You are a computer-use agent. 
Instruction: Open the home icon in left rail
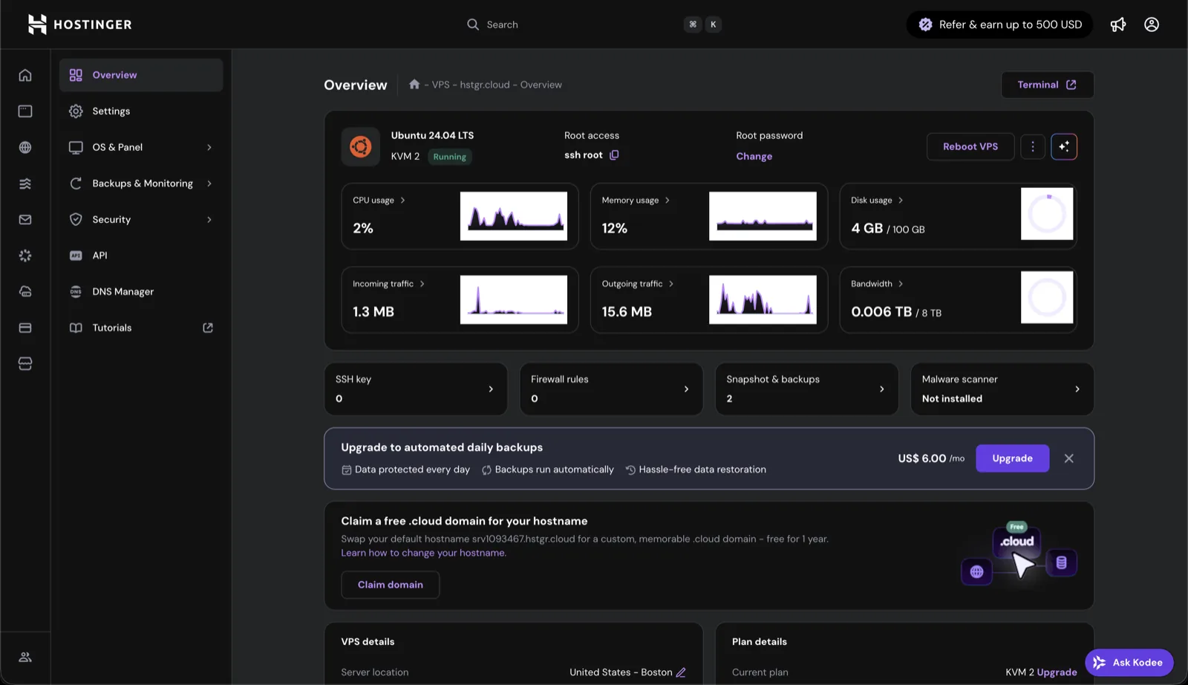click(25, 75)
